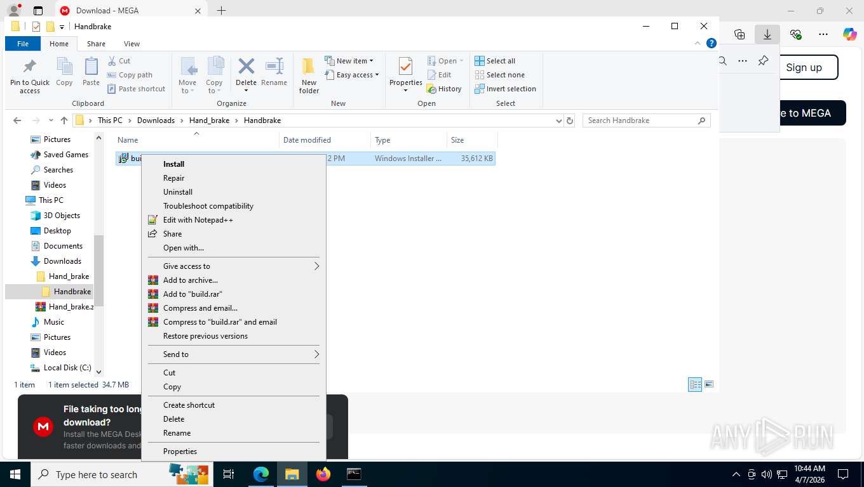Open the View ribbon tab

pyautogui.click(x=132, y=44)
